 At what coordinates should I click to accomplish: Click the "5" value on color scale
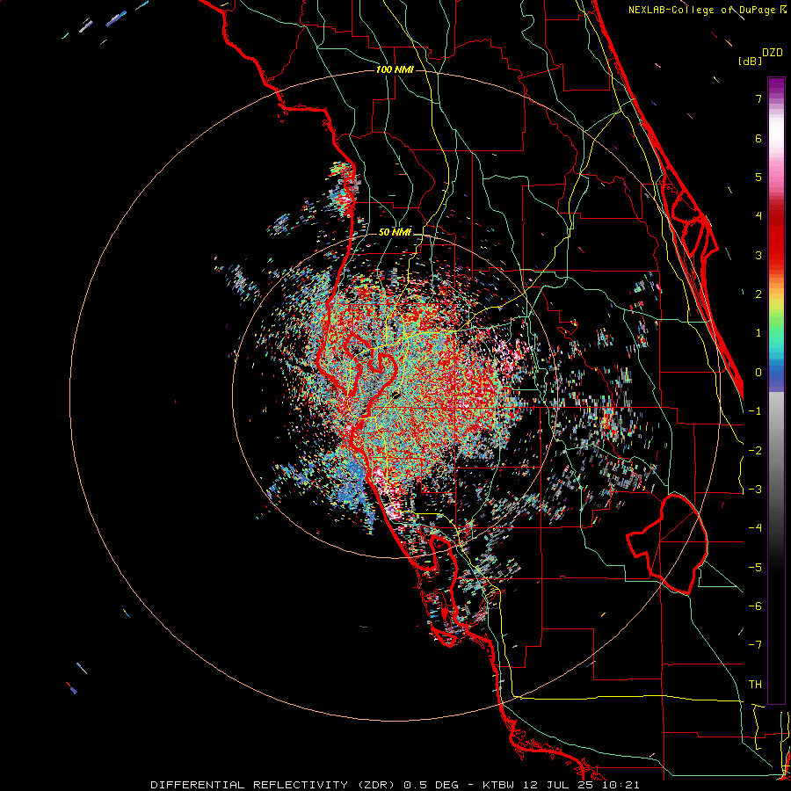tap(758, 177)
